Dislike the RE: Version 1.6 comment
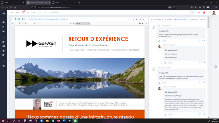 (x=171, y=63)
